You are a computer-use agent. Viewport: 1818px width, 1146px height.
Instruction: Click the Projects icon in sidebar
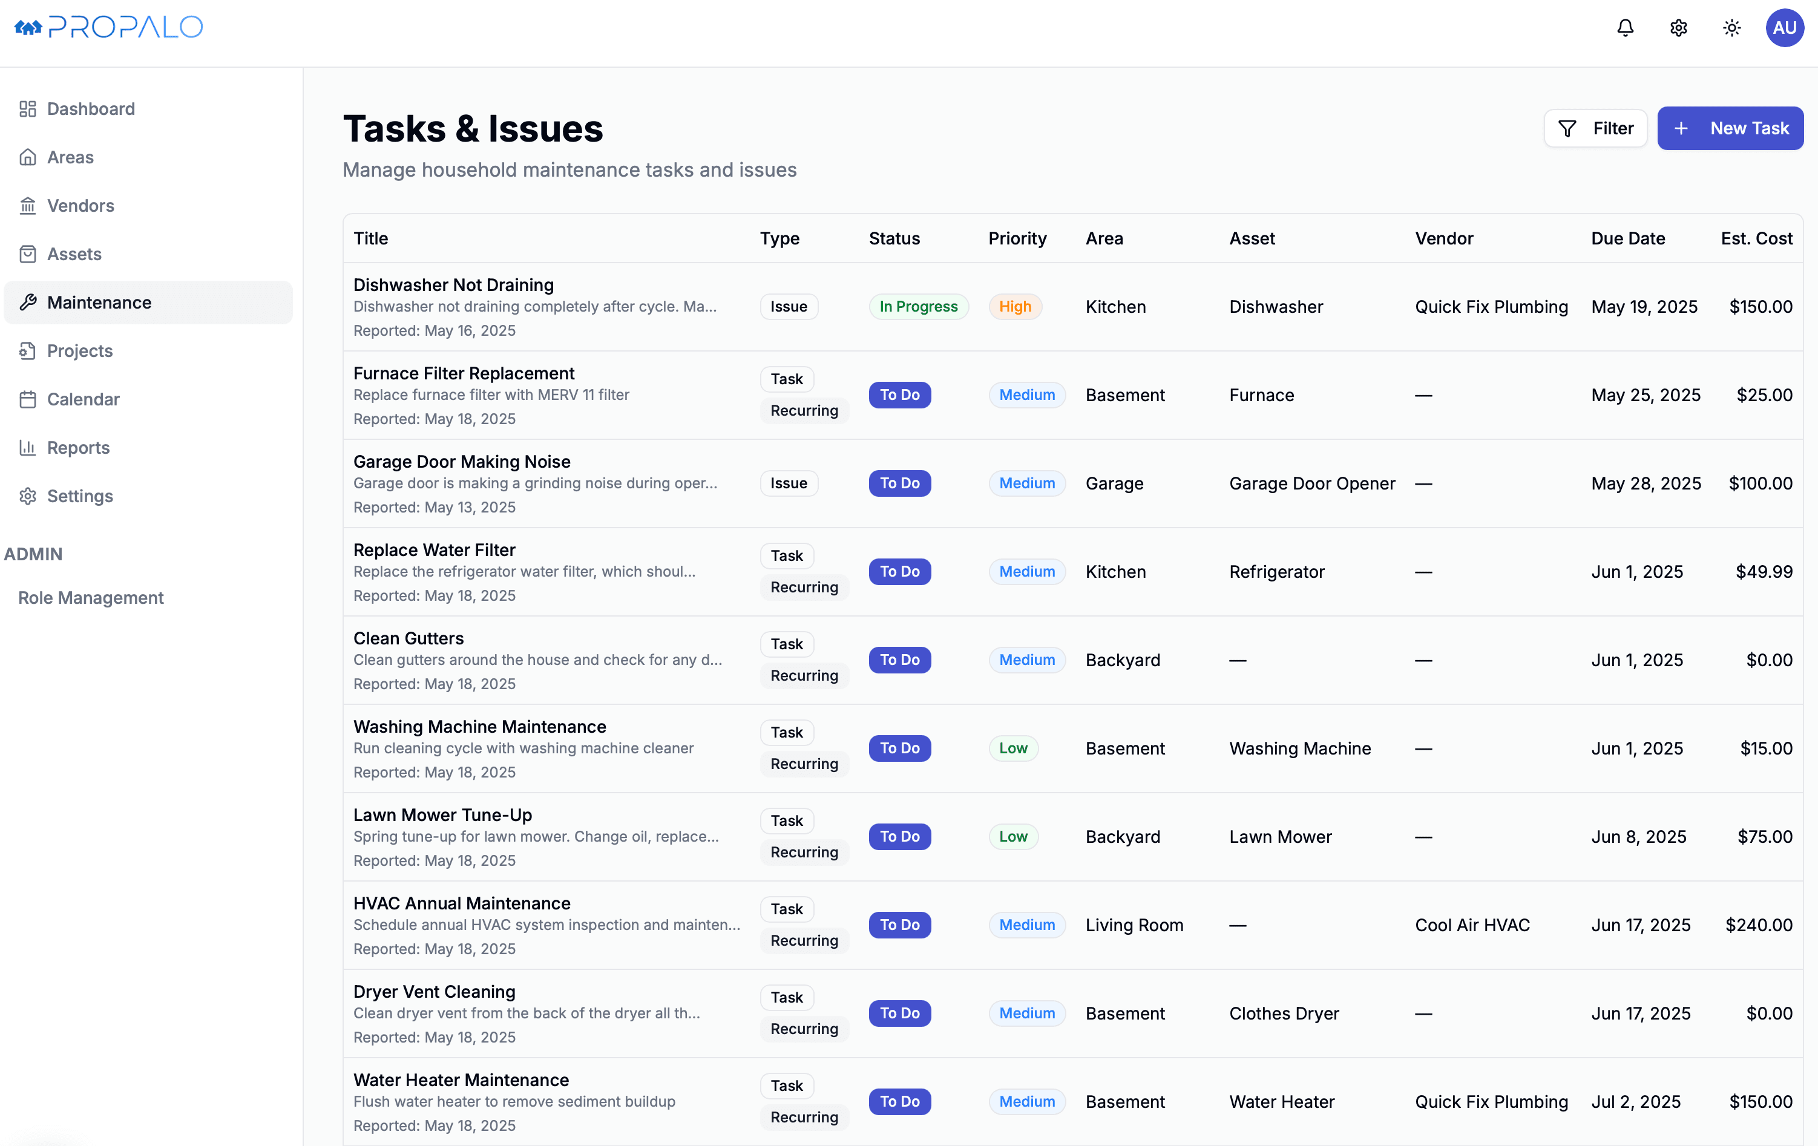click(28, 351)
